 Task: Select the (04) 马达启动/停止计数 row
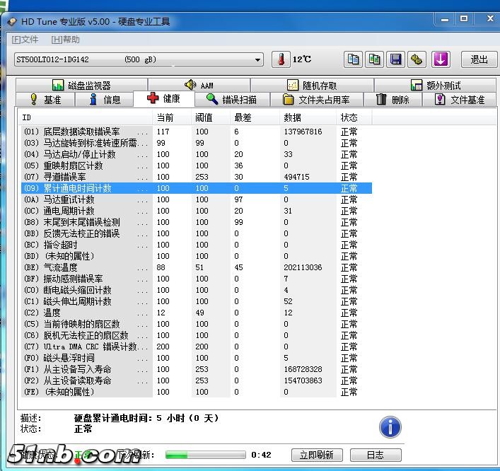(197, 154)
